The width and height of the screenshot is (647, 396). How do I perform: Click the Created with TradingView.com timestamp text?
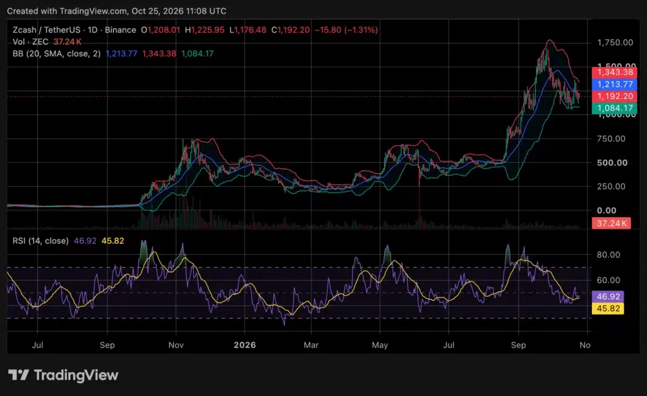(x=117, y=11)
